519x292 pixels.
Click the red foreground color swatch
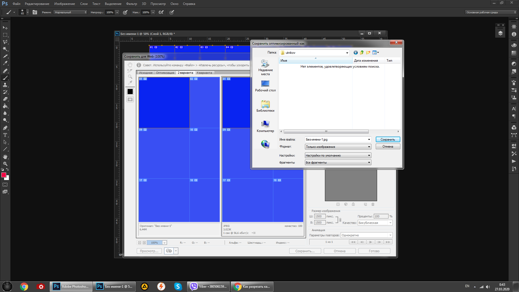pos(4,175)
